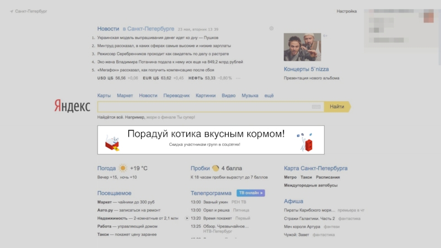Open the Афиша heading link
The width and height of the screenshot is (441, 248).
[x=293, y=201]
